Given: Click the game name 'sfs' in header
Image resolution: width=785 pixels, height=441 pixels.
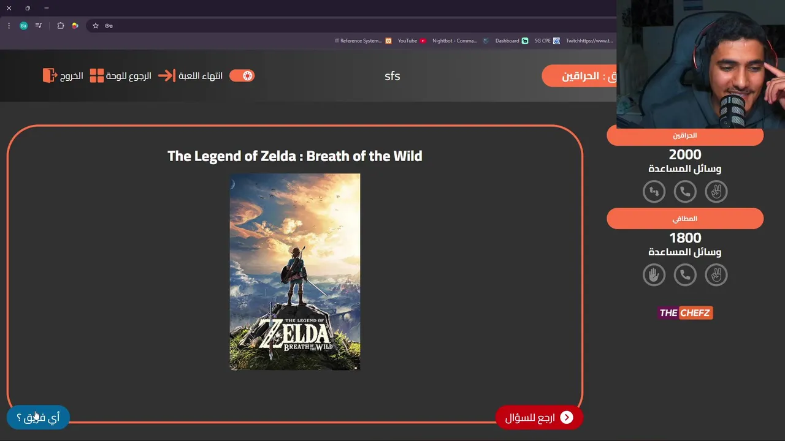Looking at the screenshot, I should coord(392,76).
